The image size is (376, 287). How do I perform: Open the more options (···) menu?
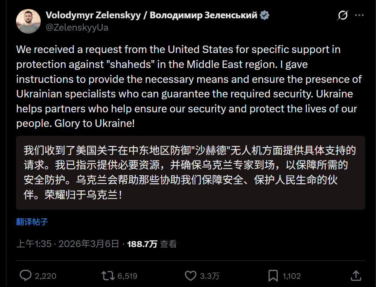pos(360,15)
